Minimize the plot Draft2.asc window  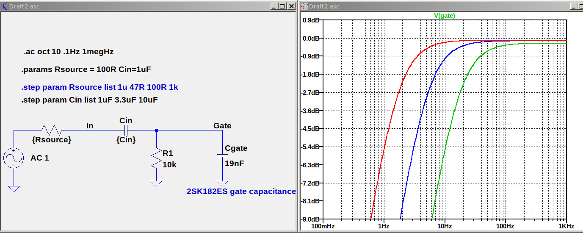(x=575, y=6)
